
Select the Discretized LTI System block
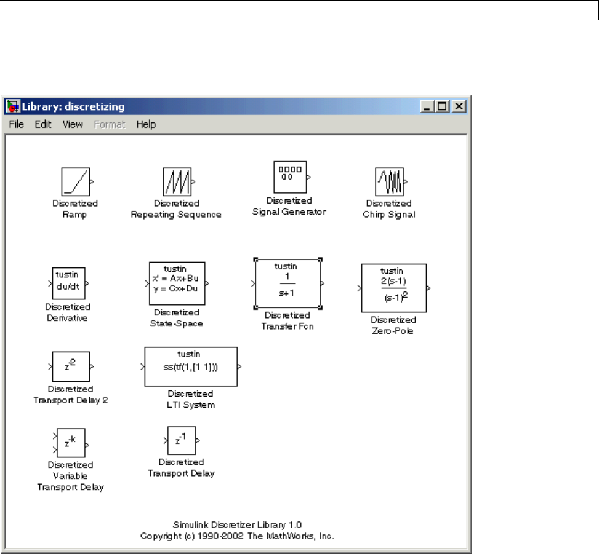191,366
